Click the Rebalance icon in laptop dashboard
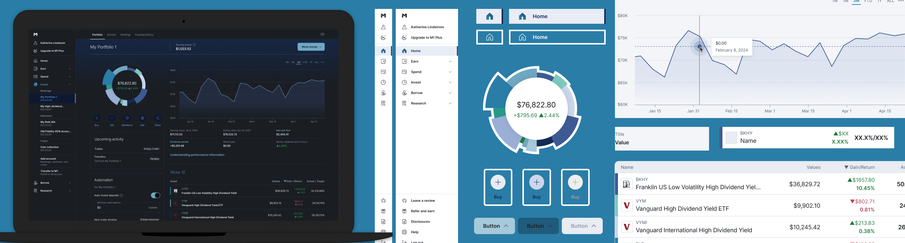 (x=127, y=118)
